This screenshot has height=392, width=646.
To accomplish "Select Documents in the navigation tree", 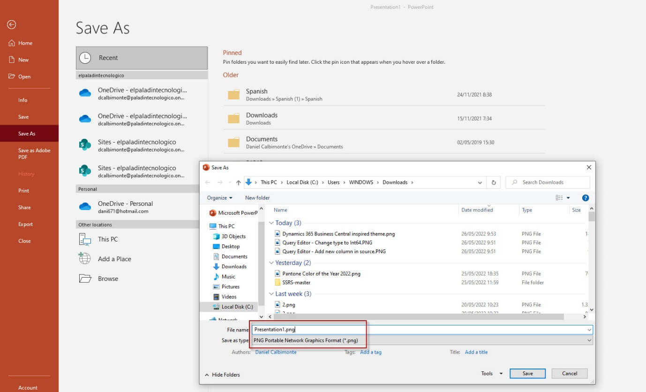I will pyautogui.click(x=230, y=256).
